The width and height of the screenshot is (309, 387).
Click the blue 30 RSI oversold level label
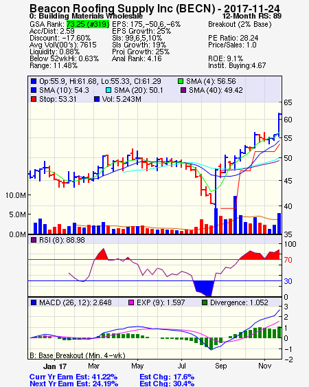tap(288, 281)
